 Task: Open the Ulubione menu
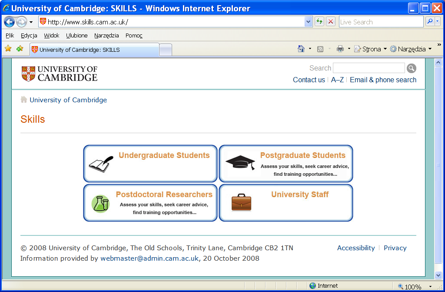click(76, 36)
